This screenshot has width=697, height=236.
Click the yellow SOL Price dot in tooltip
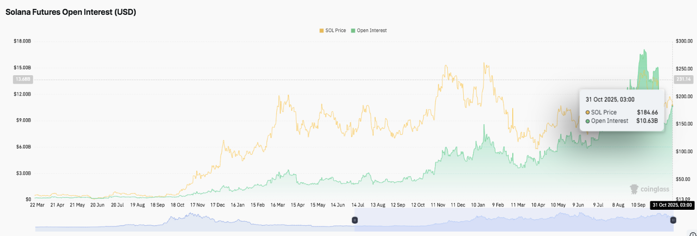point(588,112)
